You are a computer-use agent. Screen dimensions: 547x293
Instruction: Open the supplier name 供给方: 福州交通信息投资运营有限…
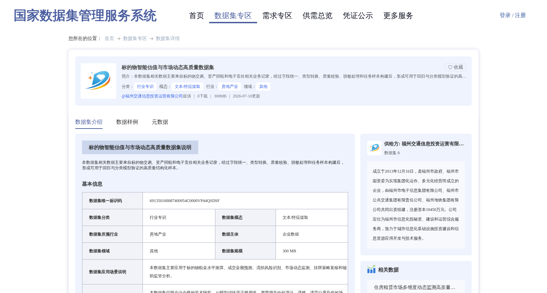point(424,144)
